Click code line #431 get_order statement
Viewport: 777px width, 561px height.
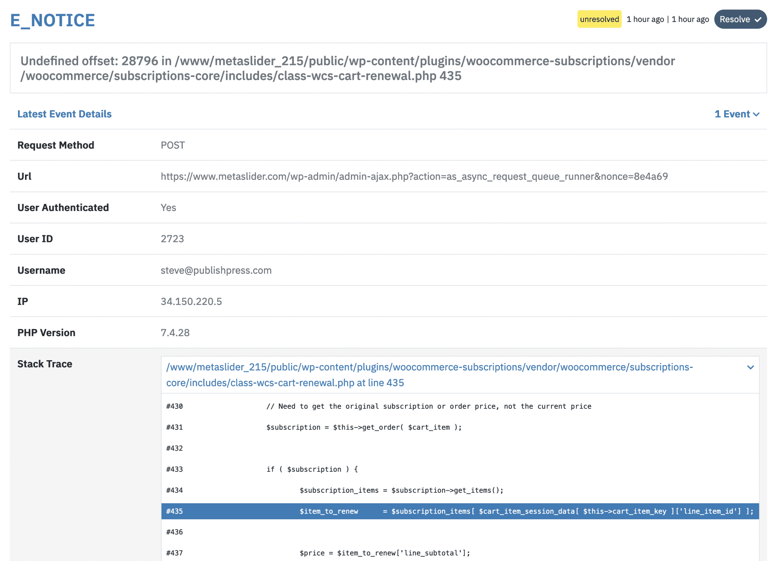pyautogui.click(x=363, y=427)
